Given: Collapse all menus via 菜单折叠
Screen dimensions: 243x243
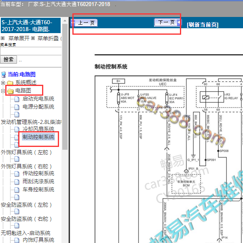Looking at the screenshot, I should click(48, 38).
